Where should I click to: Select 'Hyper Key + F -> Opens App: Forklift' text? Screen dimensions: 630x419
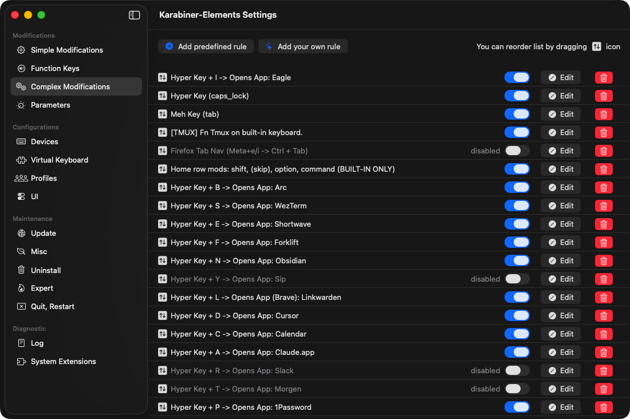pyautogui.click(x=234, y=242)
